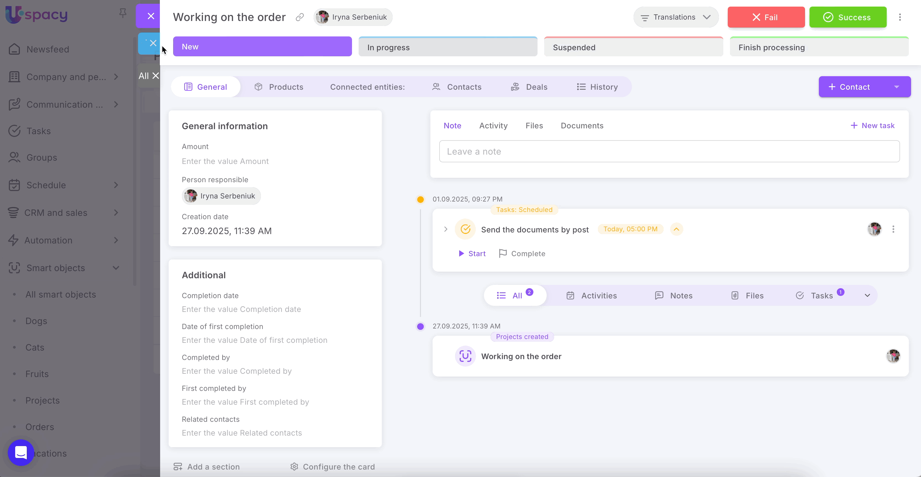Screen dimensions: 921x477
Task: Collapse the Smart objects sidebar group
Action: click(116, 268)
